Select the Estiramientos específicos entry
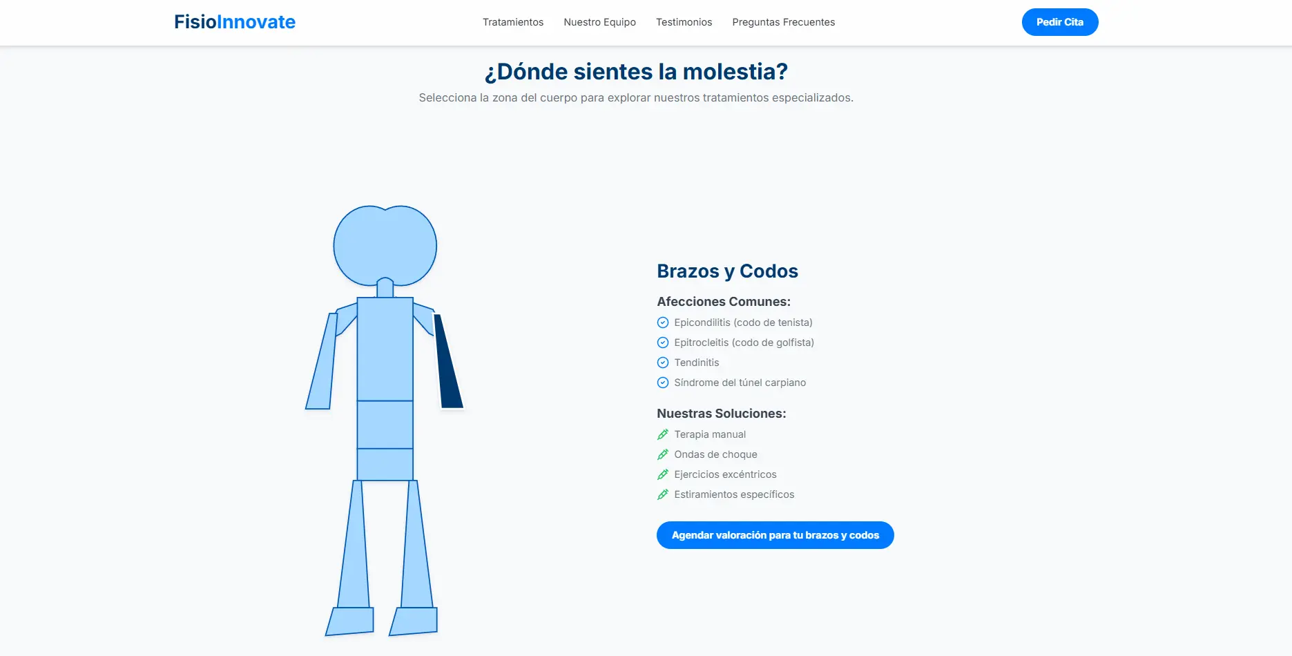The width and height of the screenshot is (1292, 656). coord(734,494)
